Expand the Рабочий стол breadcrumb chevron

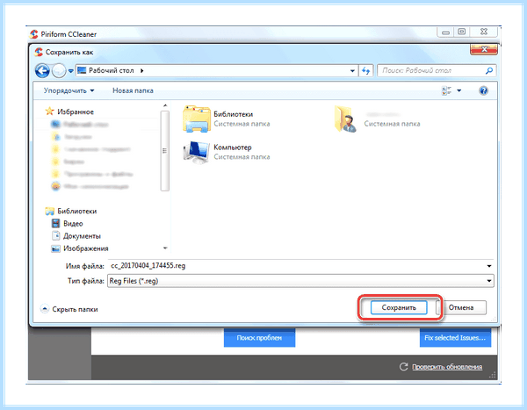tap(141, 70)
